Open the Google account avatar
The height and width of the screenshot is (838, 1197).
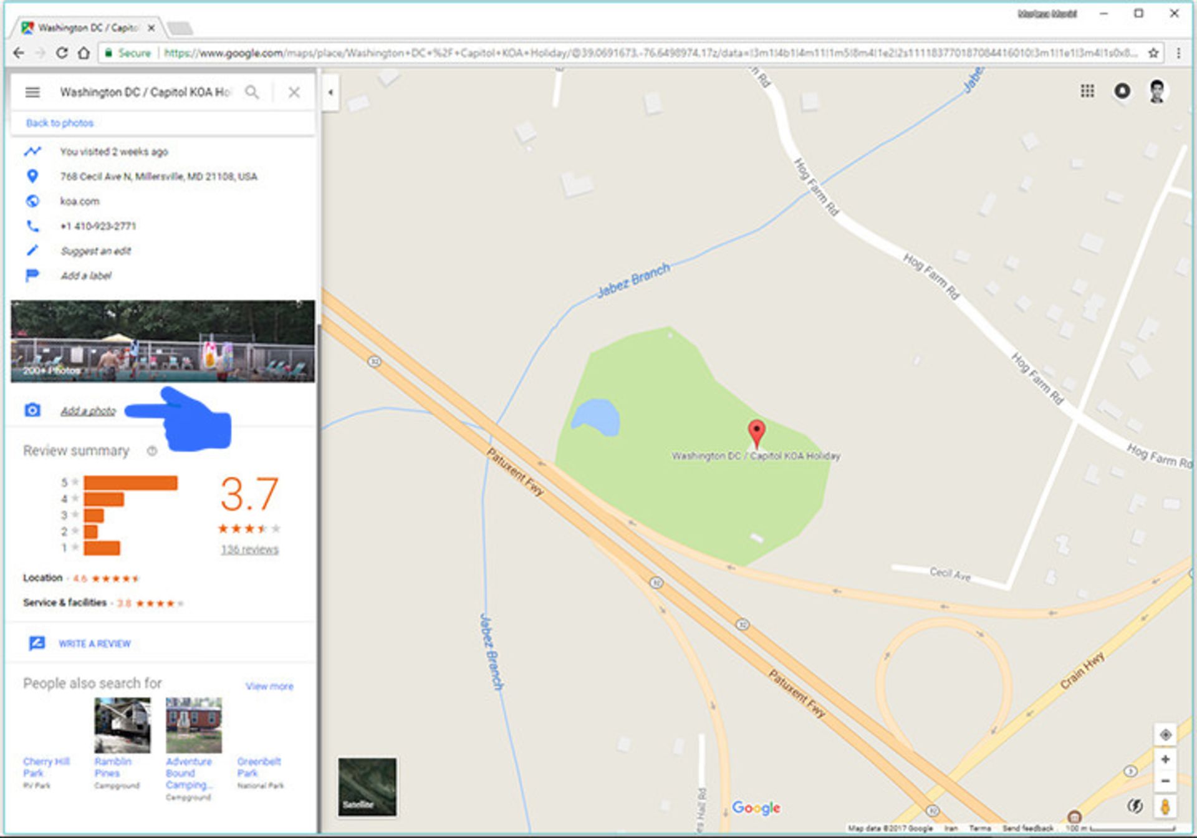coord(1158,91)
